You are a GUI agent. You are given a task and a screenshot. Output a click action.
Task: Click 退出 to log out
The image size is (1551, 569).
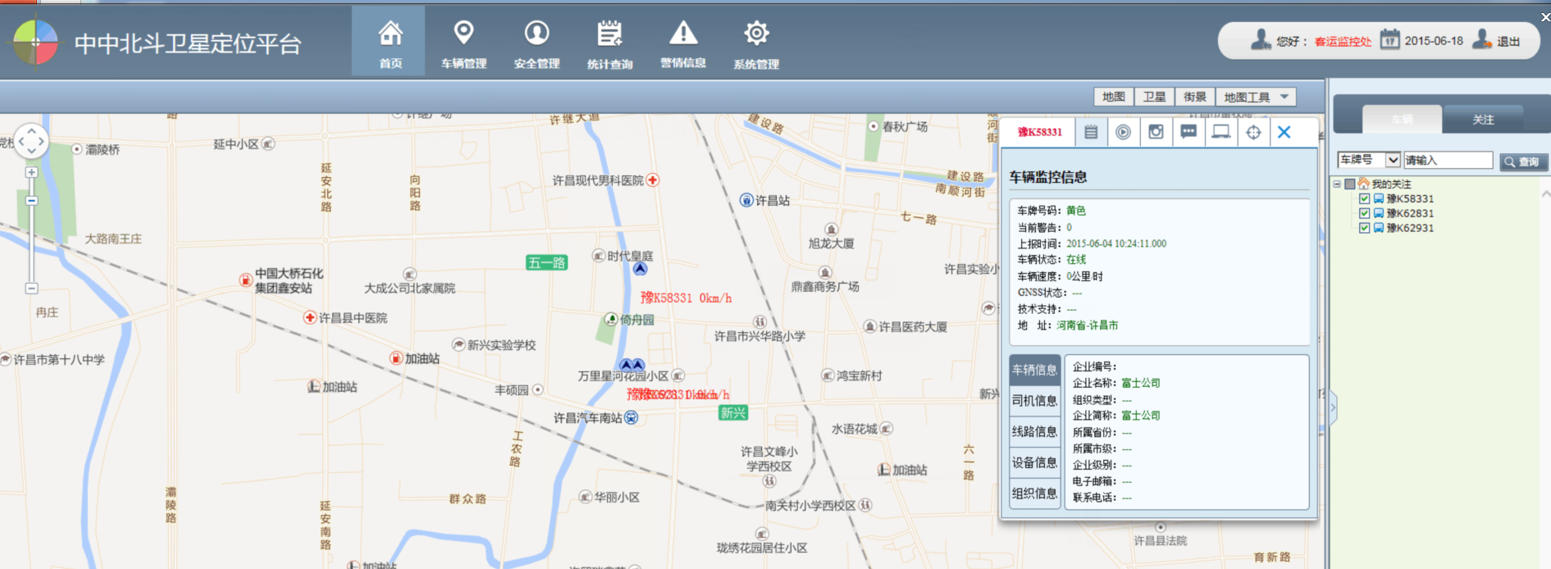(x=1508, y=42)
